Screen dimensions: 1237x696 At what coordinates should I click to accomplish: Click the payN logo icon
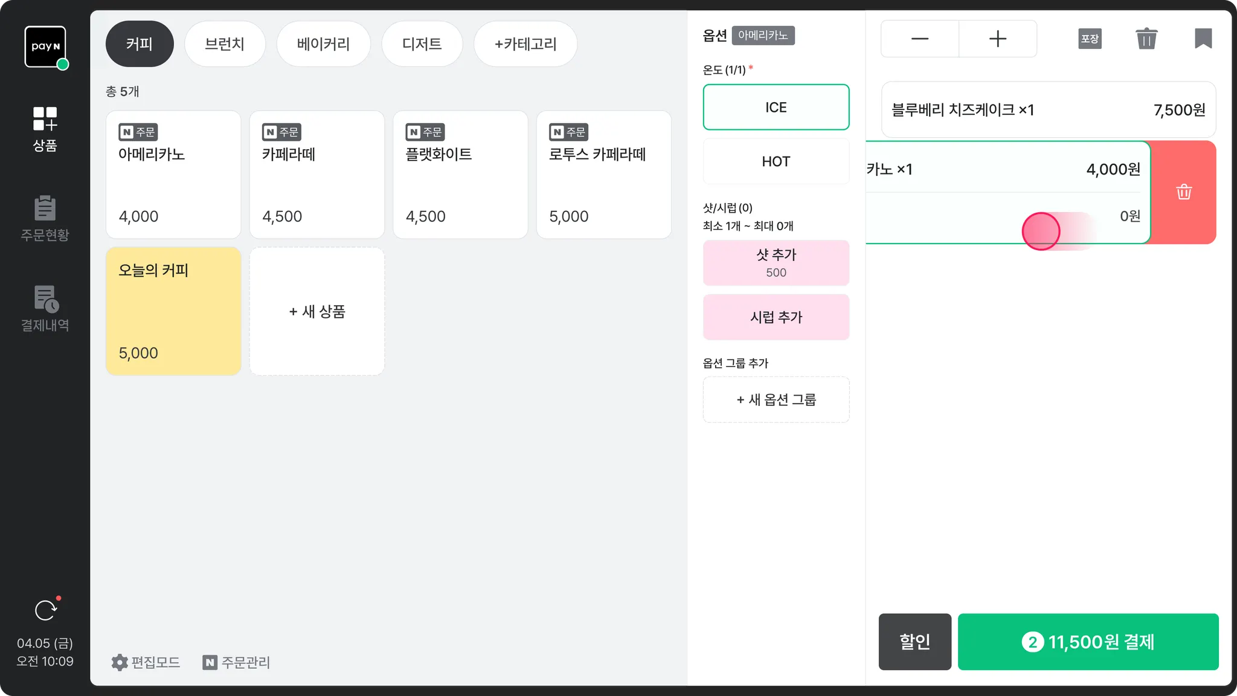pos(45,47)
